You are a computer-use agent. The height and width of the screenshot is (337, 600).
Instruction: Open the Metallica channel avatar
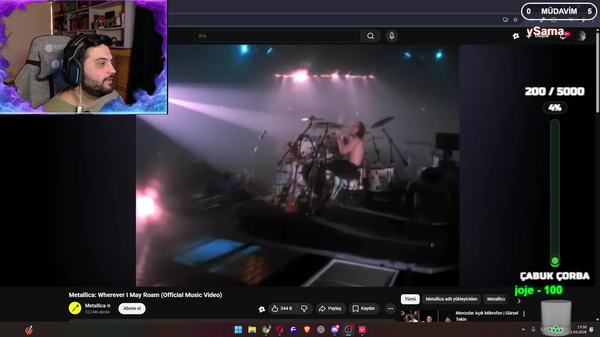pyautogui.click(x=75, y=308)
